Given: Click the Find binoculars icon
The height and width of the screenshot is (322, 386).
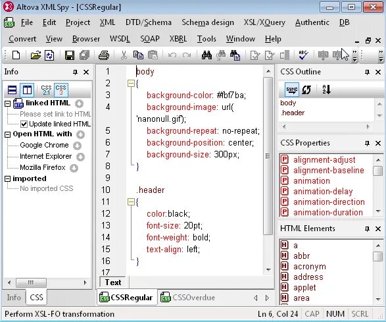Looking at the screenshot, I should pyautogui.click(x=206, y=55).
